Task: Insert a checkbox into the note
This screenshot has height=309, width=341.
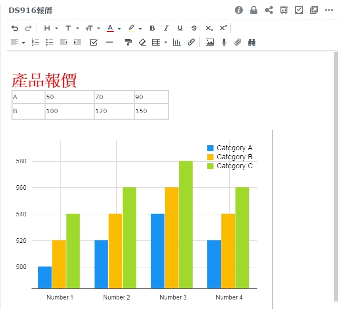Action: coord(94,43)
